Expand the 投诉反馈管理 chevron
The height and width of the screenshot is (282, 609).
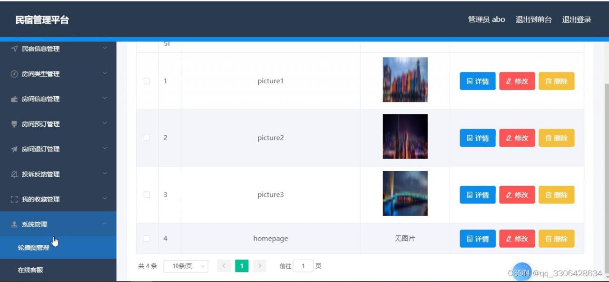point(105,173)
